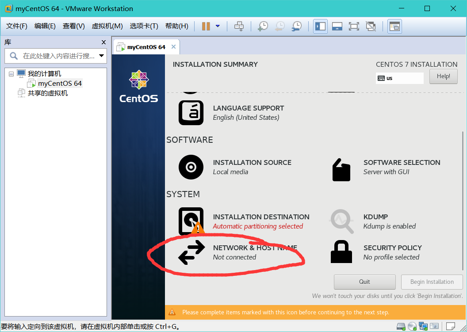Click the LANGUAGE SUPPORT label
Viewport: 467px width, 332px height.
point(249,108)
